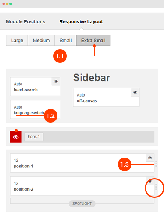Choose the Small device layout

coord(66,41)
